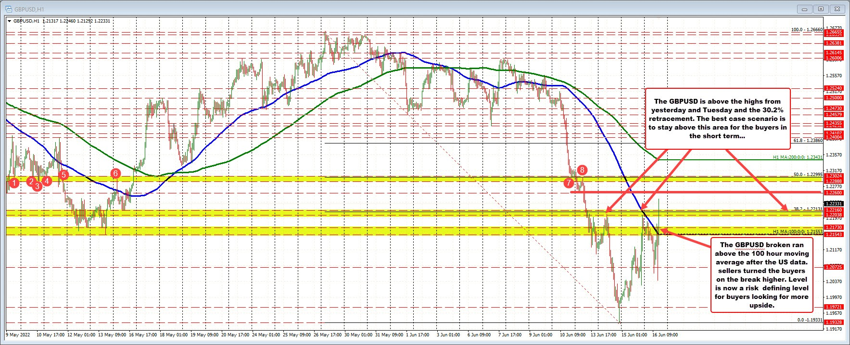Image resolution: width=850 pixels, height=345 pixels.
Task: Click the 9 May 2022 date label
Action: pos(19,334)
